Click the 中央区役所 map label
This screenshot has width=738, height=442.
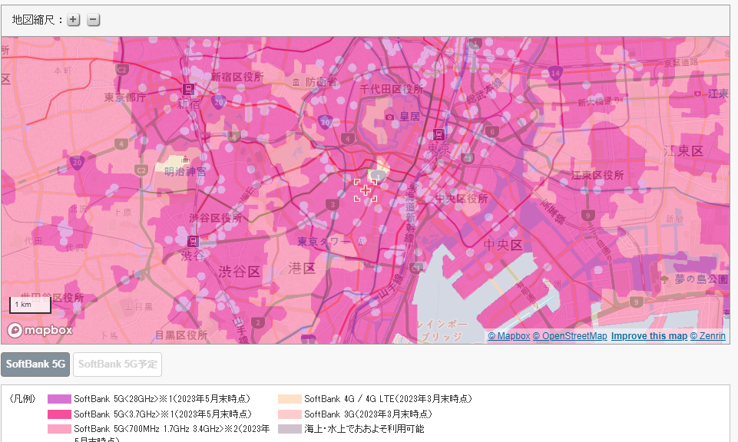tap(462, 199)
